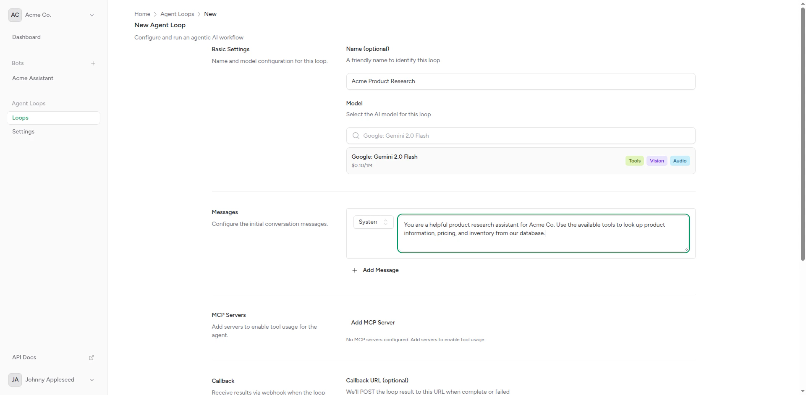The height and width of the screenshot is (395, 806).
Task: Click the JA user avatar
Action: pyautogui.click(x=15, y=379)
